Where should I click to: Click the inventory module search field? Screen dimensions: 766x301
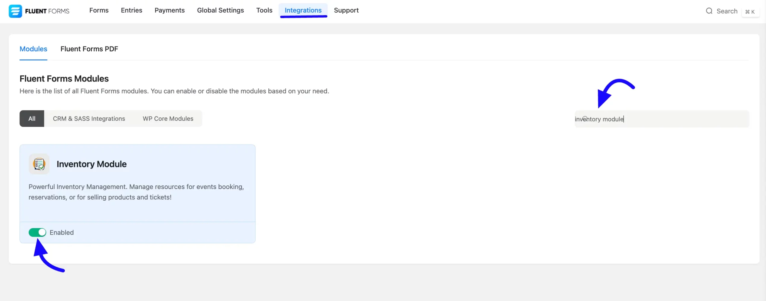661,119
